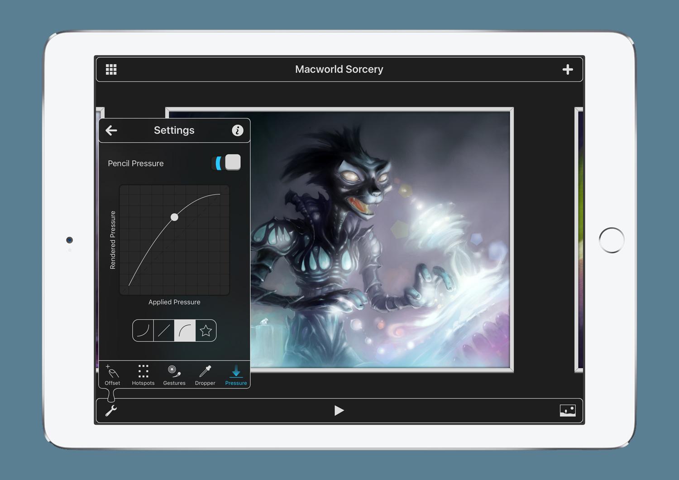679x480 pixels.
Task: Open the image view icon at bottom right
Action: (568, 410)
